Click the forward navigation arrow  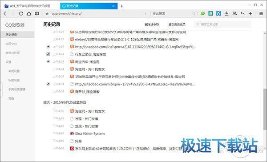click(x=13, y=14)
